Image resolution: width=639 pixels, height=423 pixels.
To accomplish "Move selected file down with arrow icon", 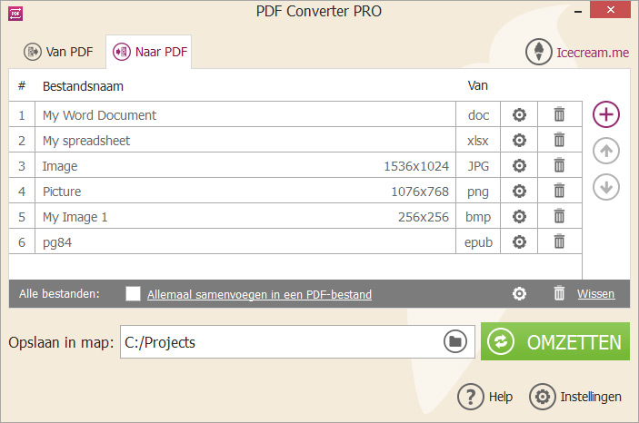I will [606, 187].
